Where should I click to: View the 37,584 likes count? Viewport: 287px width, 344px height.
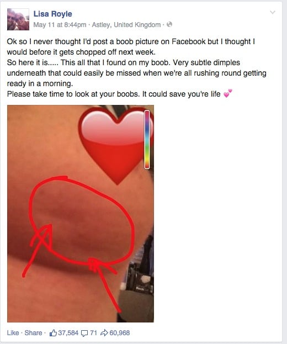(68, 333)
